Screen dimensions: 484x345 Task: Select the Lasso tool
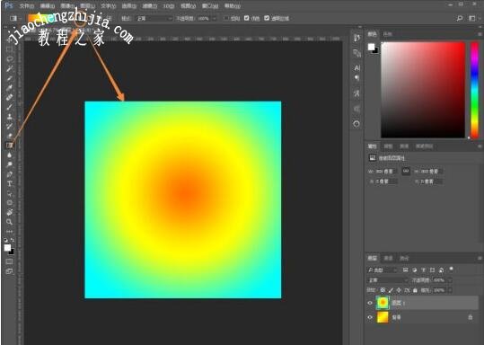(10, 59)
